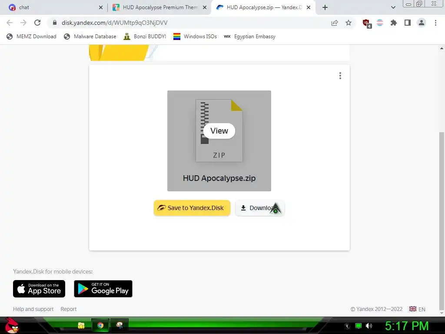This screenshot has height=334, width=445.
Task: Click Chrome icon in taskbar
Action: [x=100, y=325]
